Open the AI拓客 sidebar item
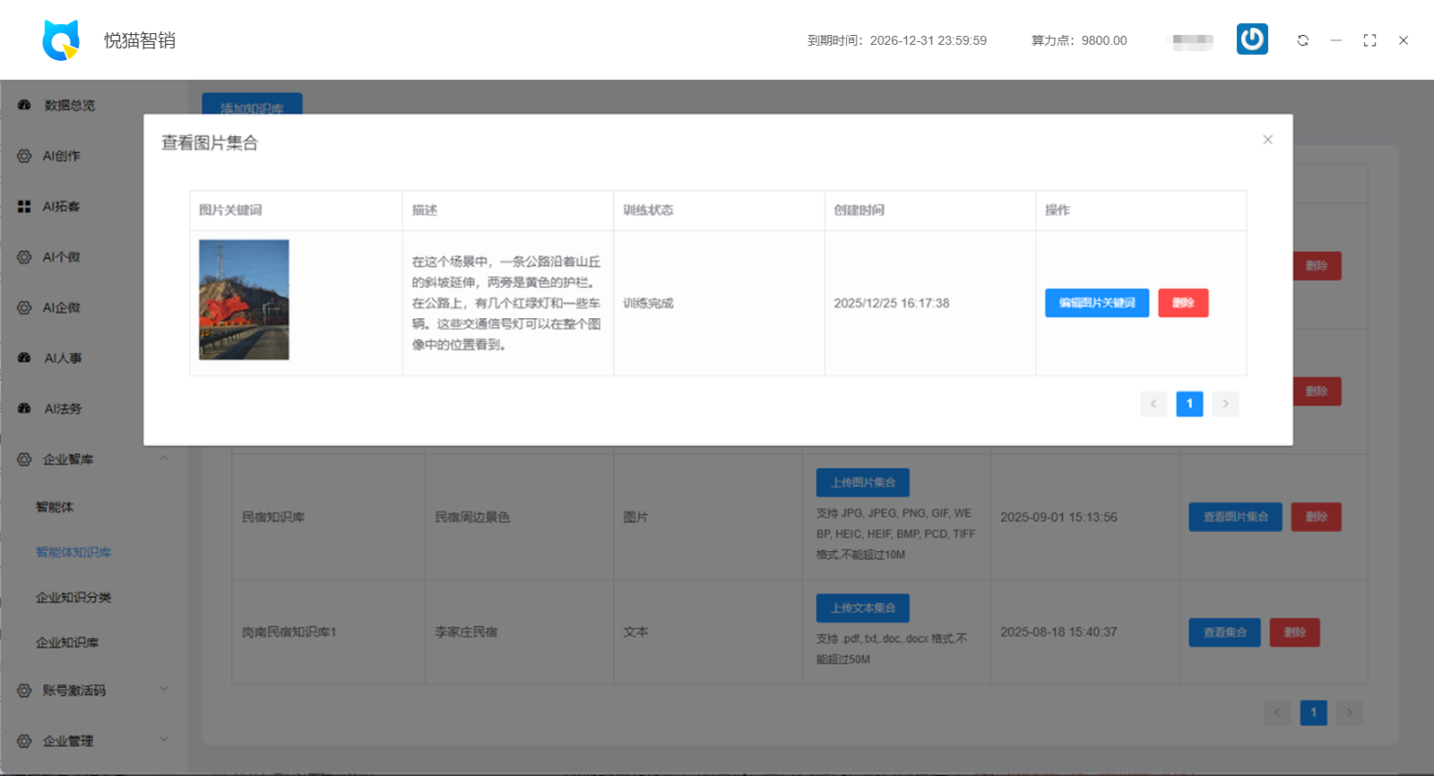1434x776 pixels. [x=61, y=207]
